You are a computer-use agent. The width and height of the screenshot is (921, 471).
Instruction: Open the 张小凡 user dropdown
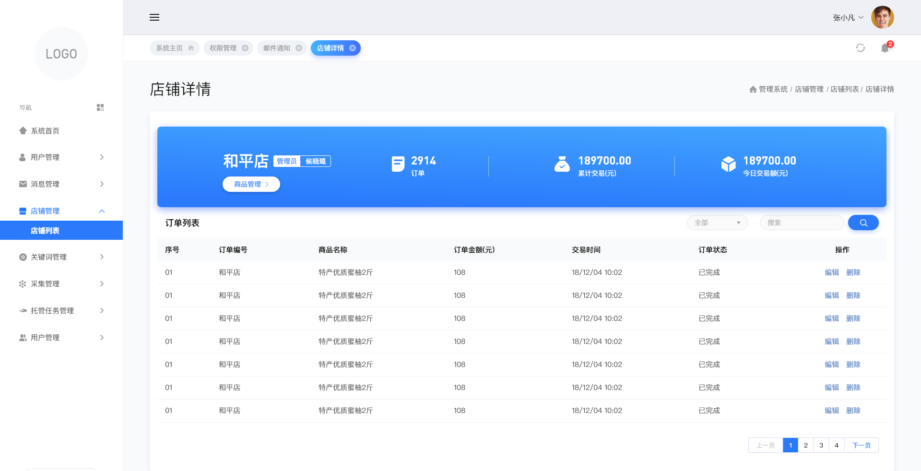click(x=848, y=17)
